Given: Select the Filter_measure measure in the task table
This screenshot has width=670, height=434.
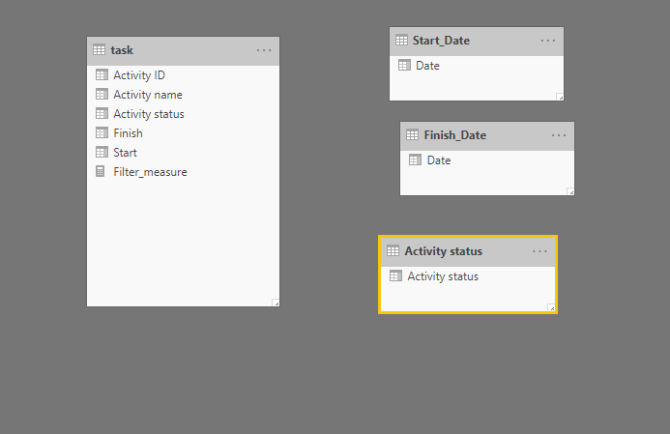Looking at the screenshot, I should coord(150,172).
